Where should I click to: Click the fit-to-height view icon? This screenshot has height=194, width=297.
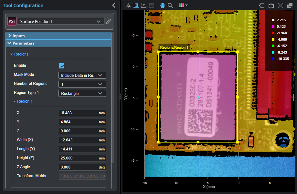point(271,5)
